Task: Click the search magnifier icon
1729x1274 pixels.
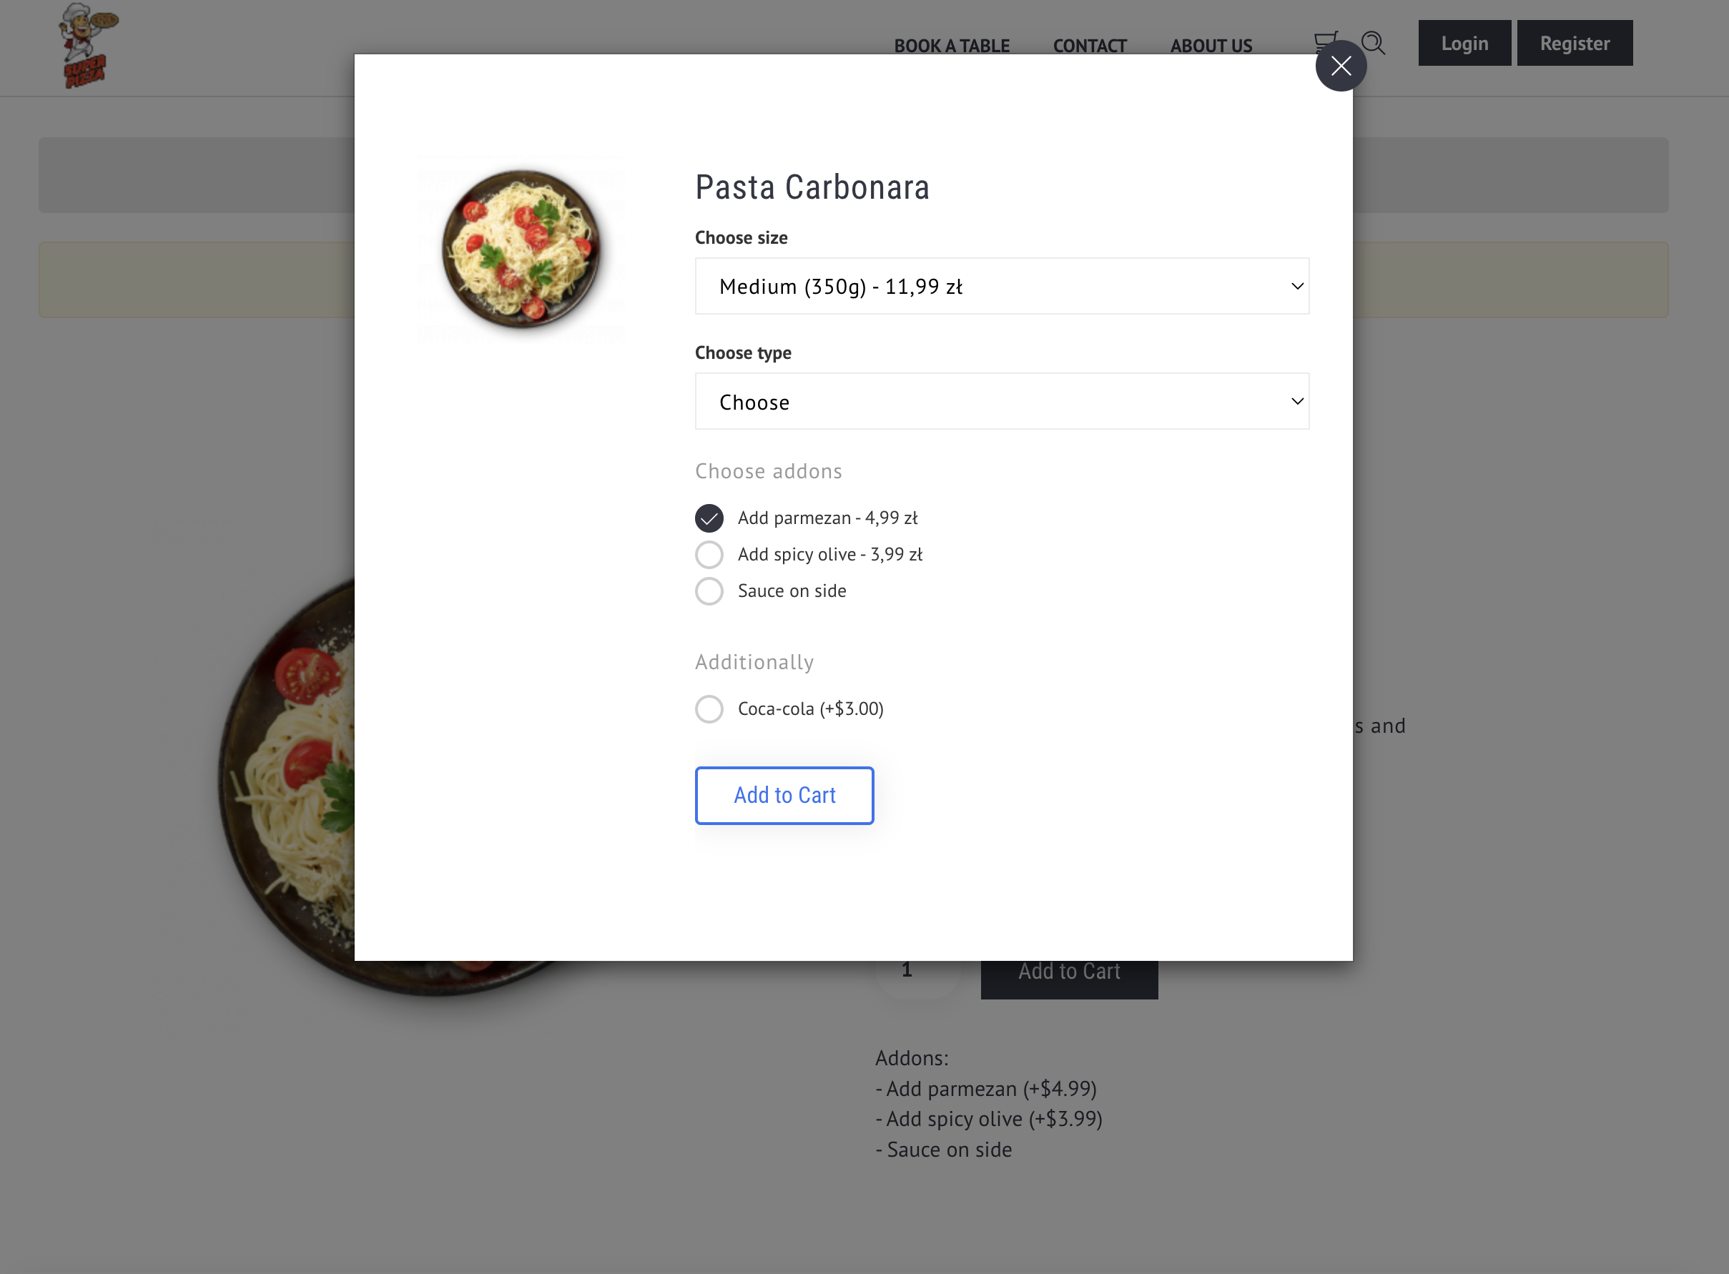Action: click(x=1373, y=43)
